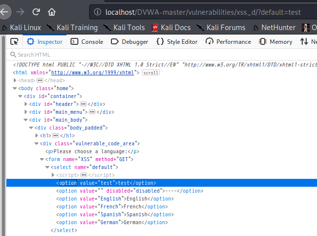317x236 pixels.
Task: Click the browser back arrow button
Action: [x=4, y=12]
